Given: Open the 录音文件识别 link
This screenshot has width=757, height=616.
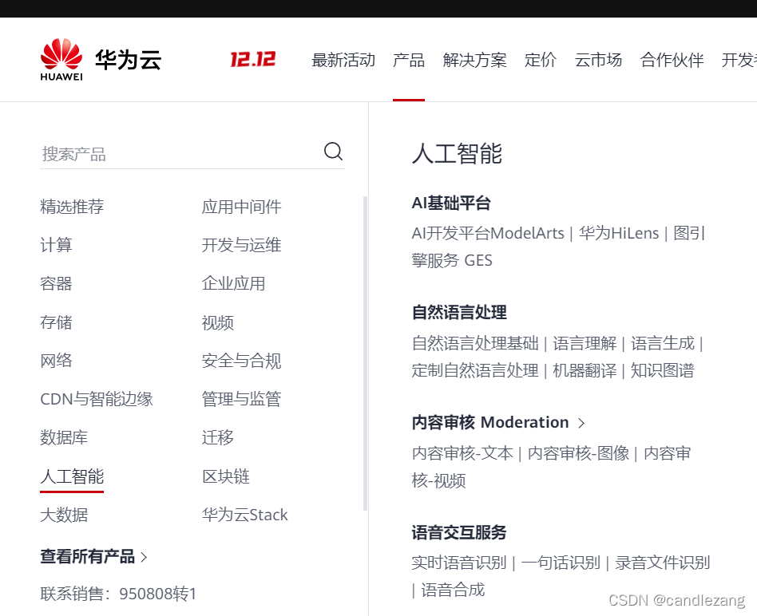Looking at the screenshot, I should (x=663, y=563).
